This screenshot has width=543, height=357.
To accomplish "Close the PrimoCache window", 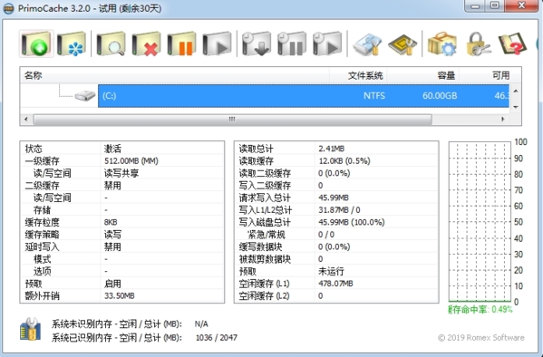I will click(x=522, y=6).
